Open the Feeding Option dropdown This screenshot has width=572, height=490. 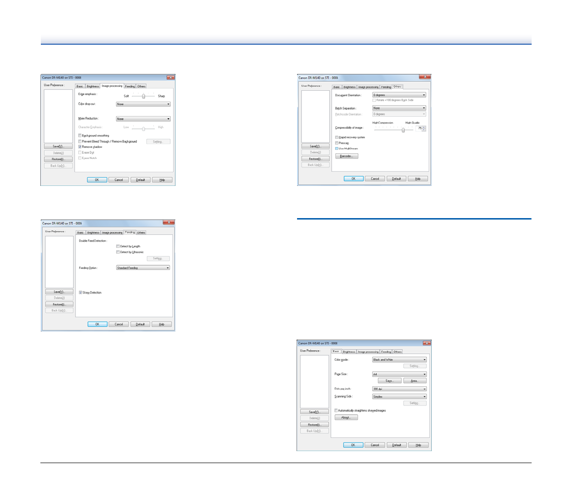pyautogui.click(x=143, y=268)
